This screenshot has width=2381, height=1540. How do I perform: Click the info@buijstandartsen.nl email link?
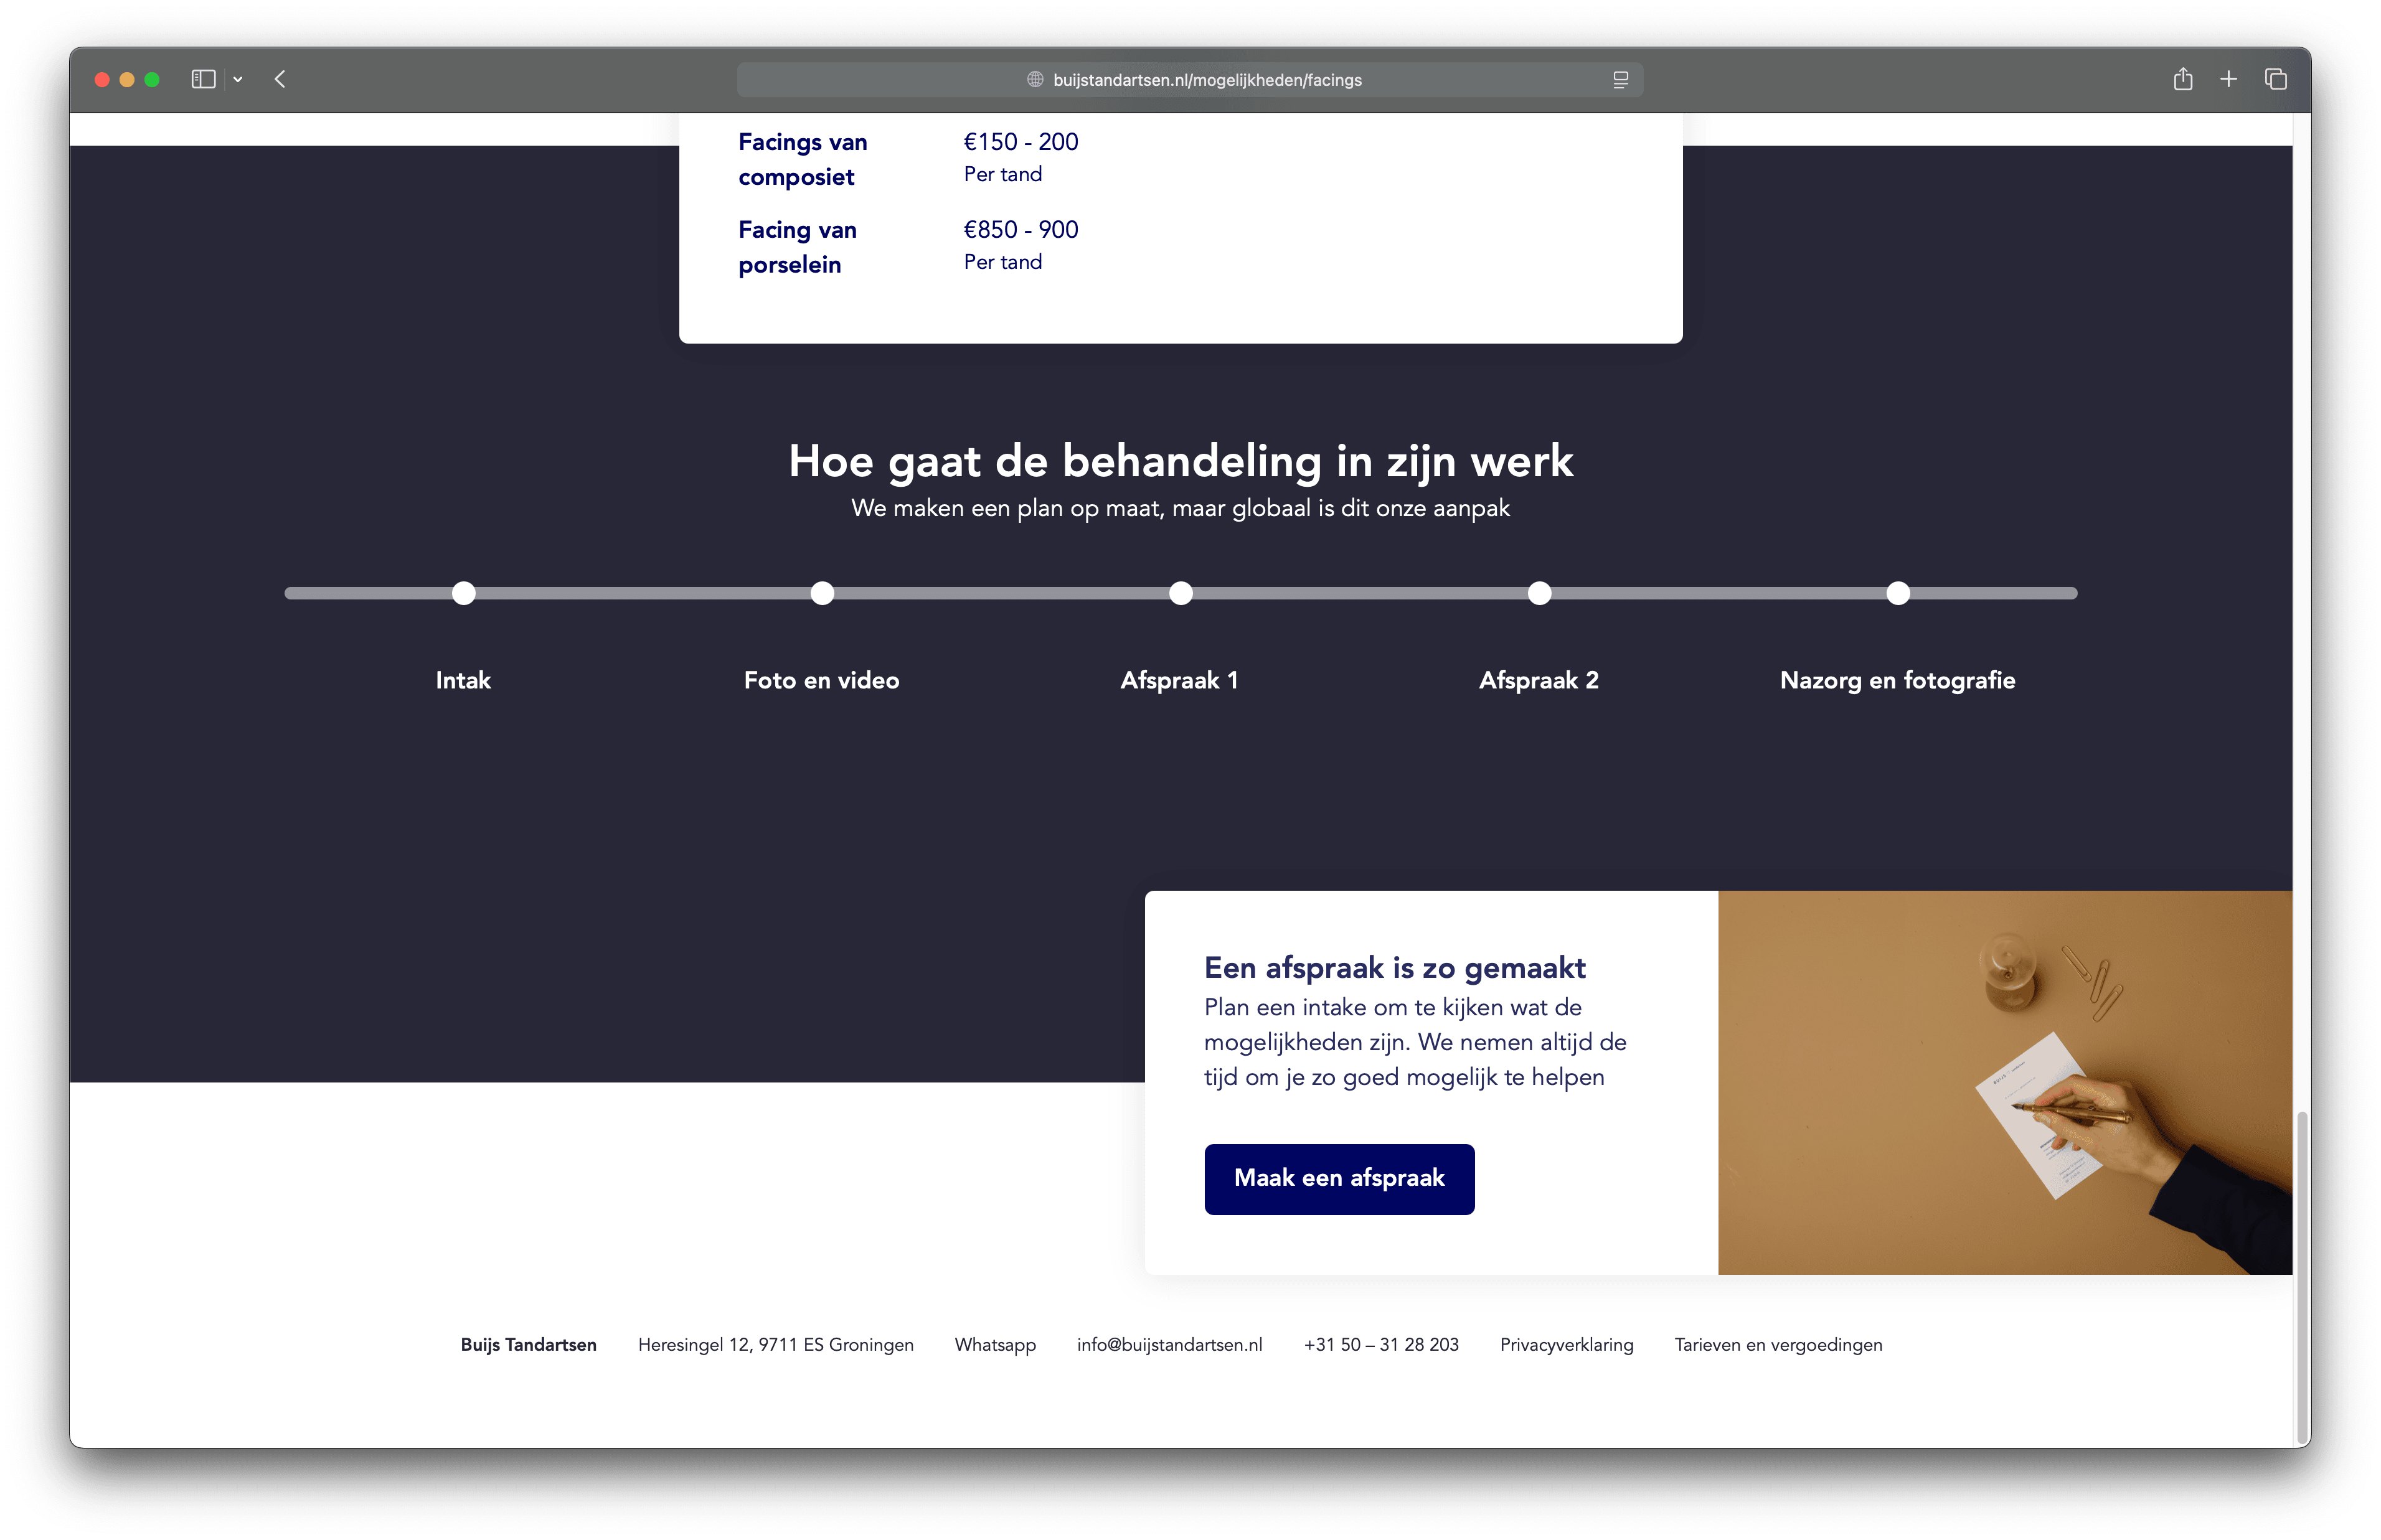coord(1169,1345)
